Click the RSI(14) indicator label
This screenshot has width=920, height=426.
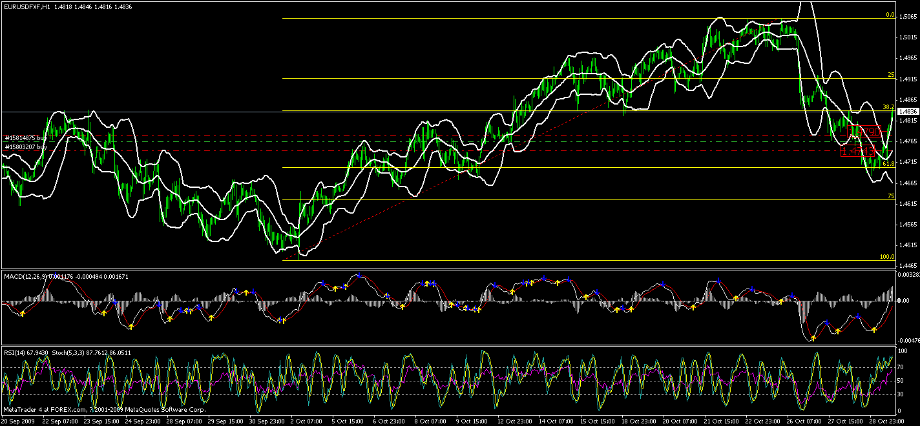[x=15, y=353]
